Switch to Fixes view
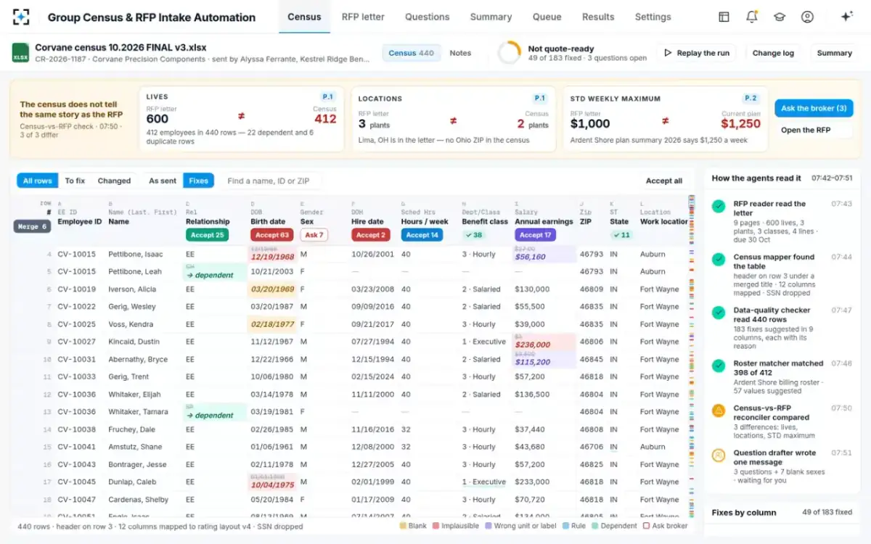The width and height of the screenshot is (871, 544). point(198,181)
